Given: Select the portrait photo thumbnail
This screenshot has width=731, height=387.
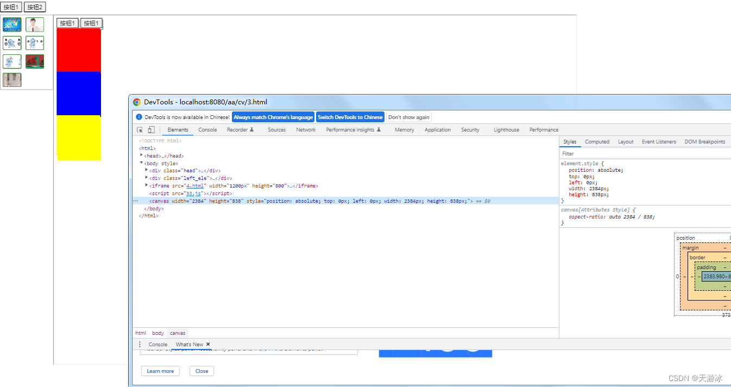Looking at the screenshot, I should [34, 24].
